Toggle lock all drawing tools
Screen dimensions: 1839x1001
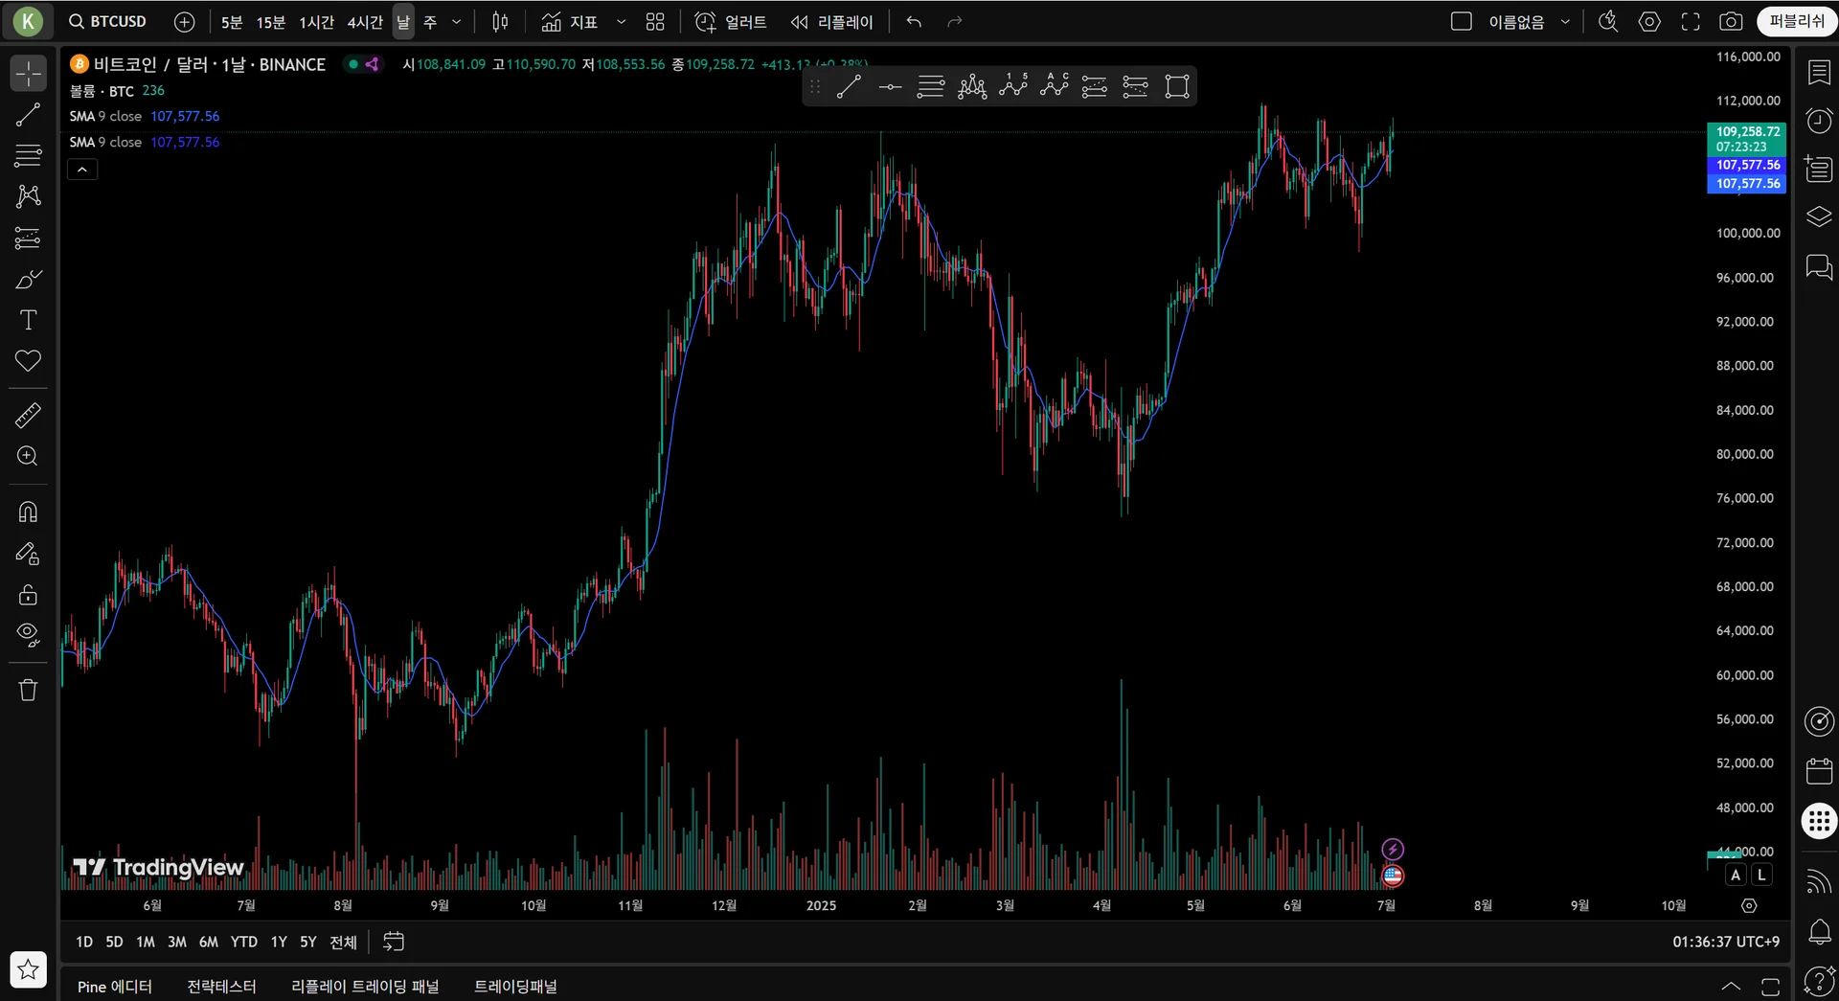pyautogui.click(x=28, y=594)
